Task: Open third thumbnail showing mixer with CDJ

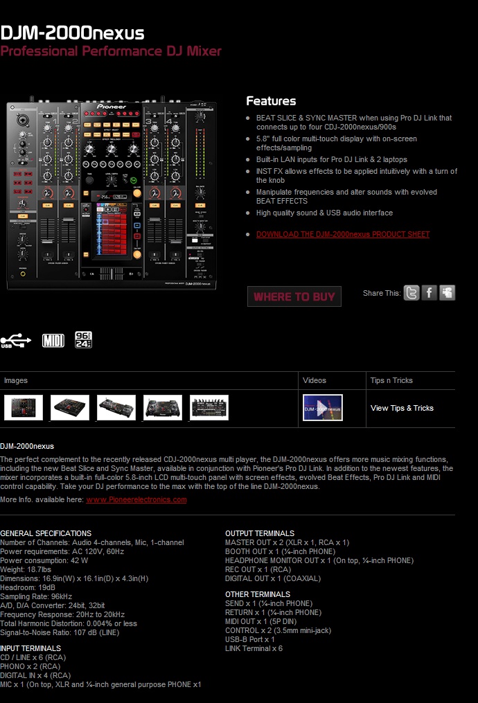Action: (x=116, y=407)
